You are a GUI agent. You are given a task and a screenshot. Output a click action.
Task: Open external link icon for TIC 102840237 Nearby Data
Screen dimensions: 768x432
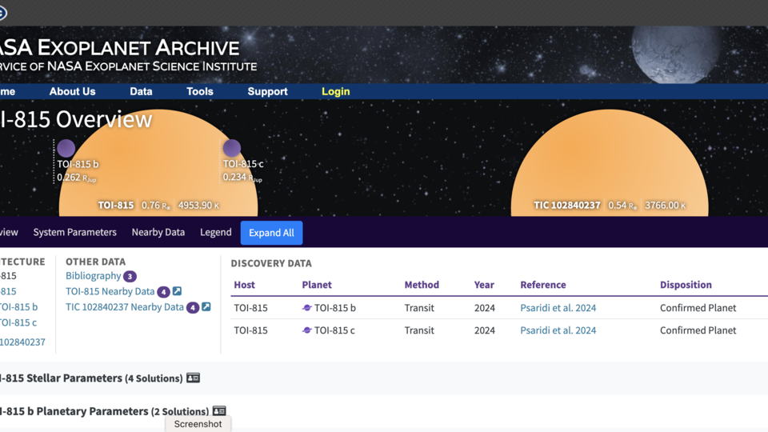click(x=206, y=307)
